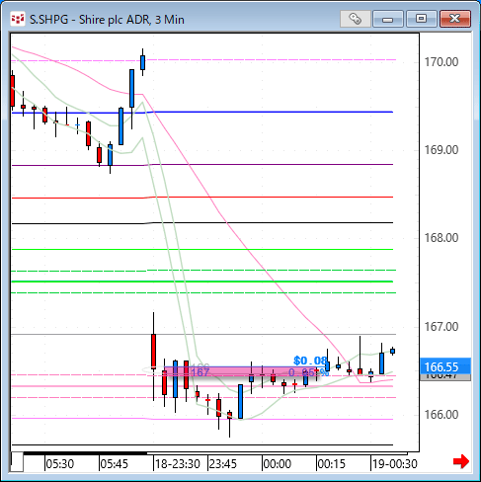Click the 23:45 time axis label
481x482 pixels.
point(223,464)
